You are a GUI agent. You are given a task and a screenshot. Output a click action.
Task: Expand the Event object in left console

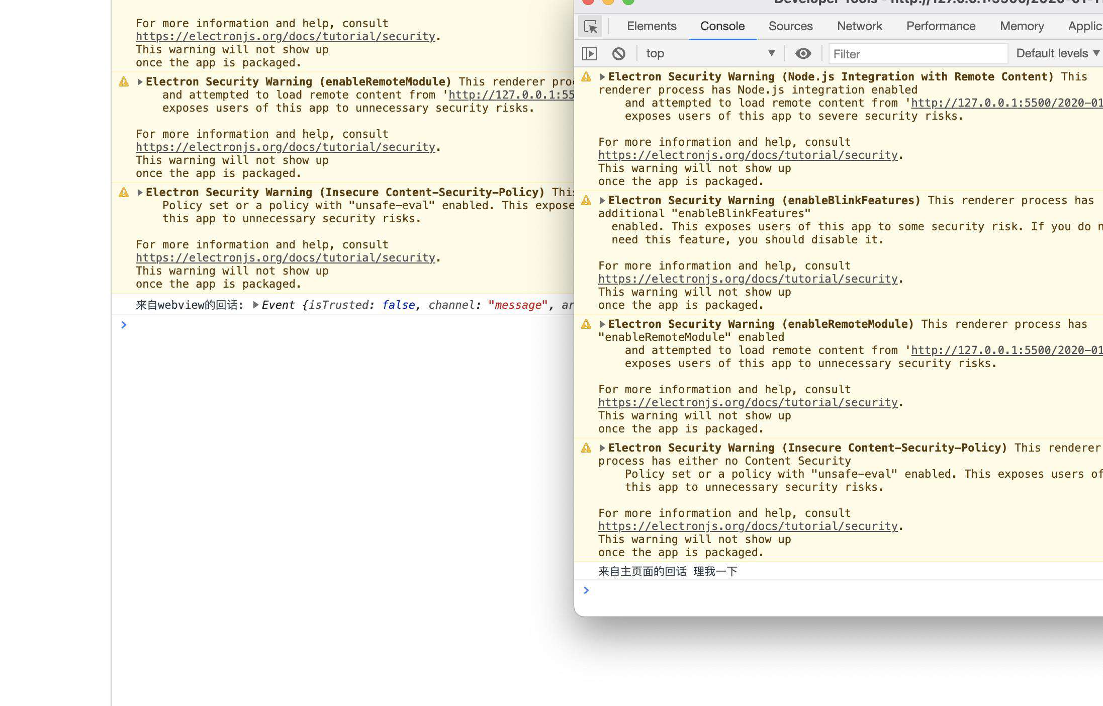[255, 305]
